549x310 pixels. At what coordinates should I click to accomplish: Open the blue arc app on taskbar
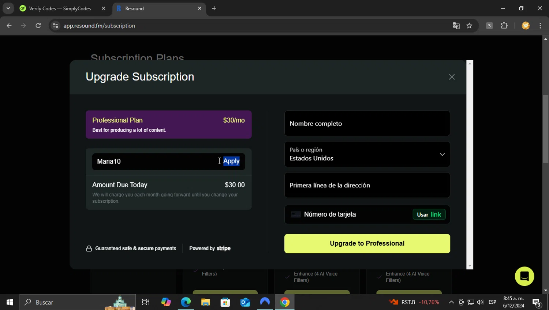(x=265, y=302)
